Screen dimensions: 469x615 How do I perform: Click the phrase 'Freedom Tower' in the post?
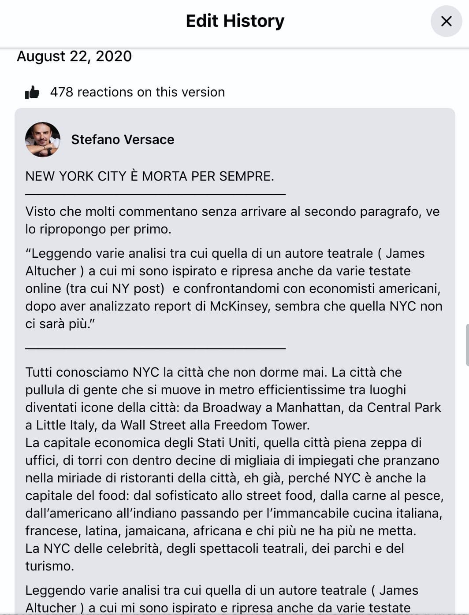pyautogui.click(x=261, y=425)
